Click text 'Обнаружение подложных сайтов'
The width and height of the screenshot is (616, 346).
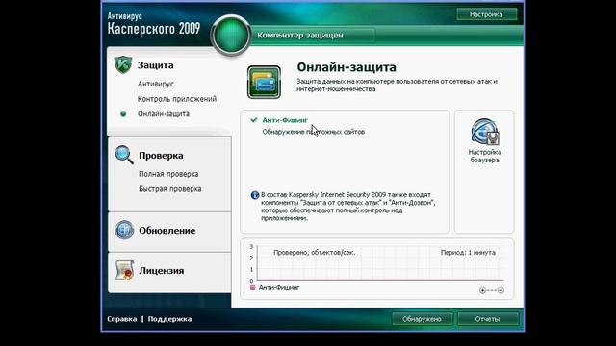click(x=314, y=132)
